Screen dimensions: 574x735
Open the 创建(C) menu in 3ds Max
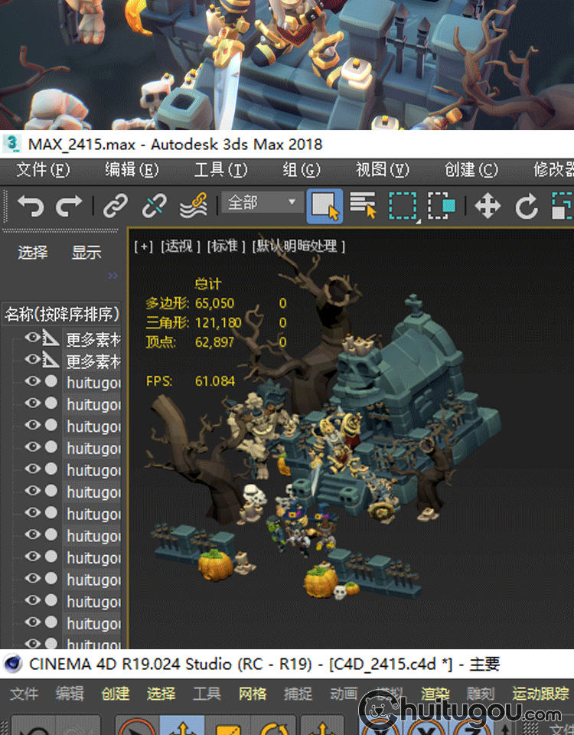(471, 170)
